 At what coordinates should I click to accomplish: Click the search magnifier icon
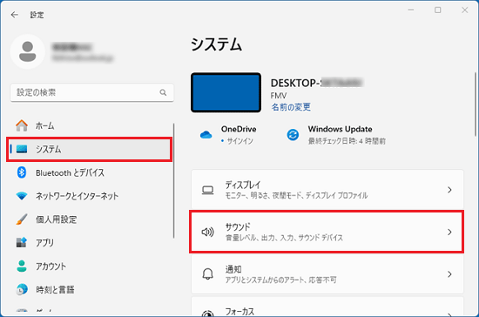[x=163, y=92]
